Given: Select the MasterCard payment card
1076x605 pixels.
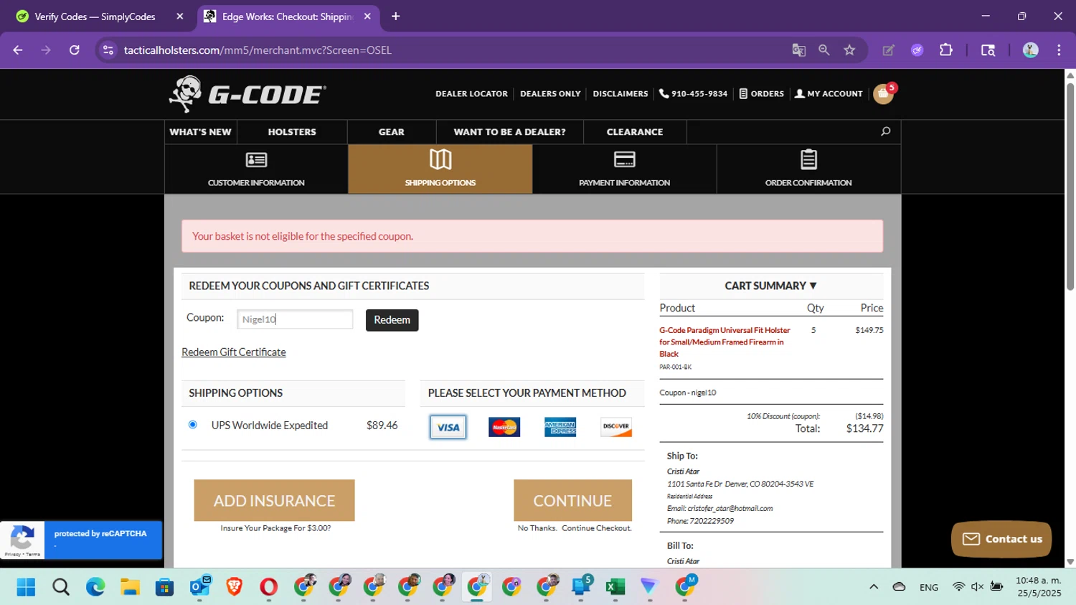Looking at the screenshot, I should [x=504, y=427].
